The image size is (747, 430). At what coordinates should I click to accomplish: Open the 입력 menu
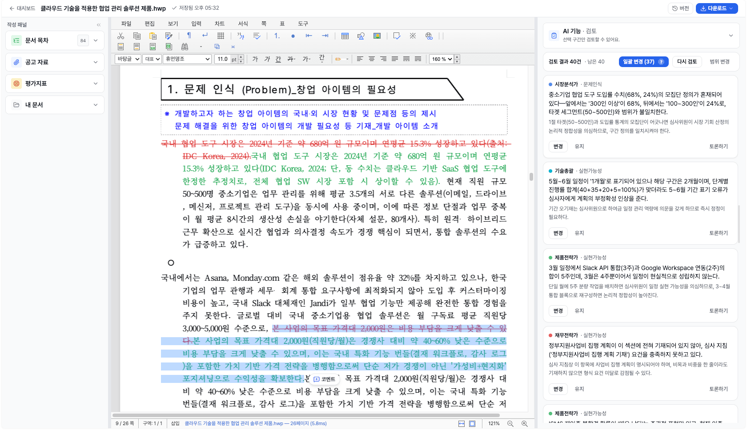pos(197,24)
